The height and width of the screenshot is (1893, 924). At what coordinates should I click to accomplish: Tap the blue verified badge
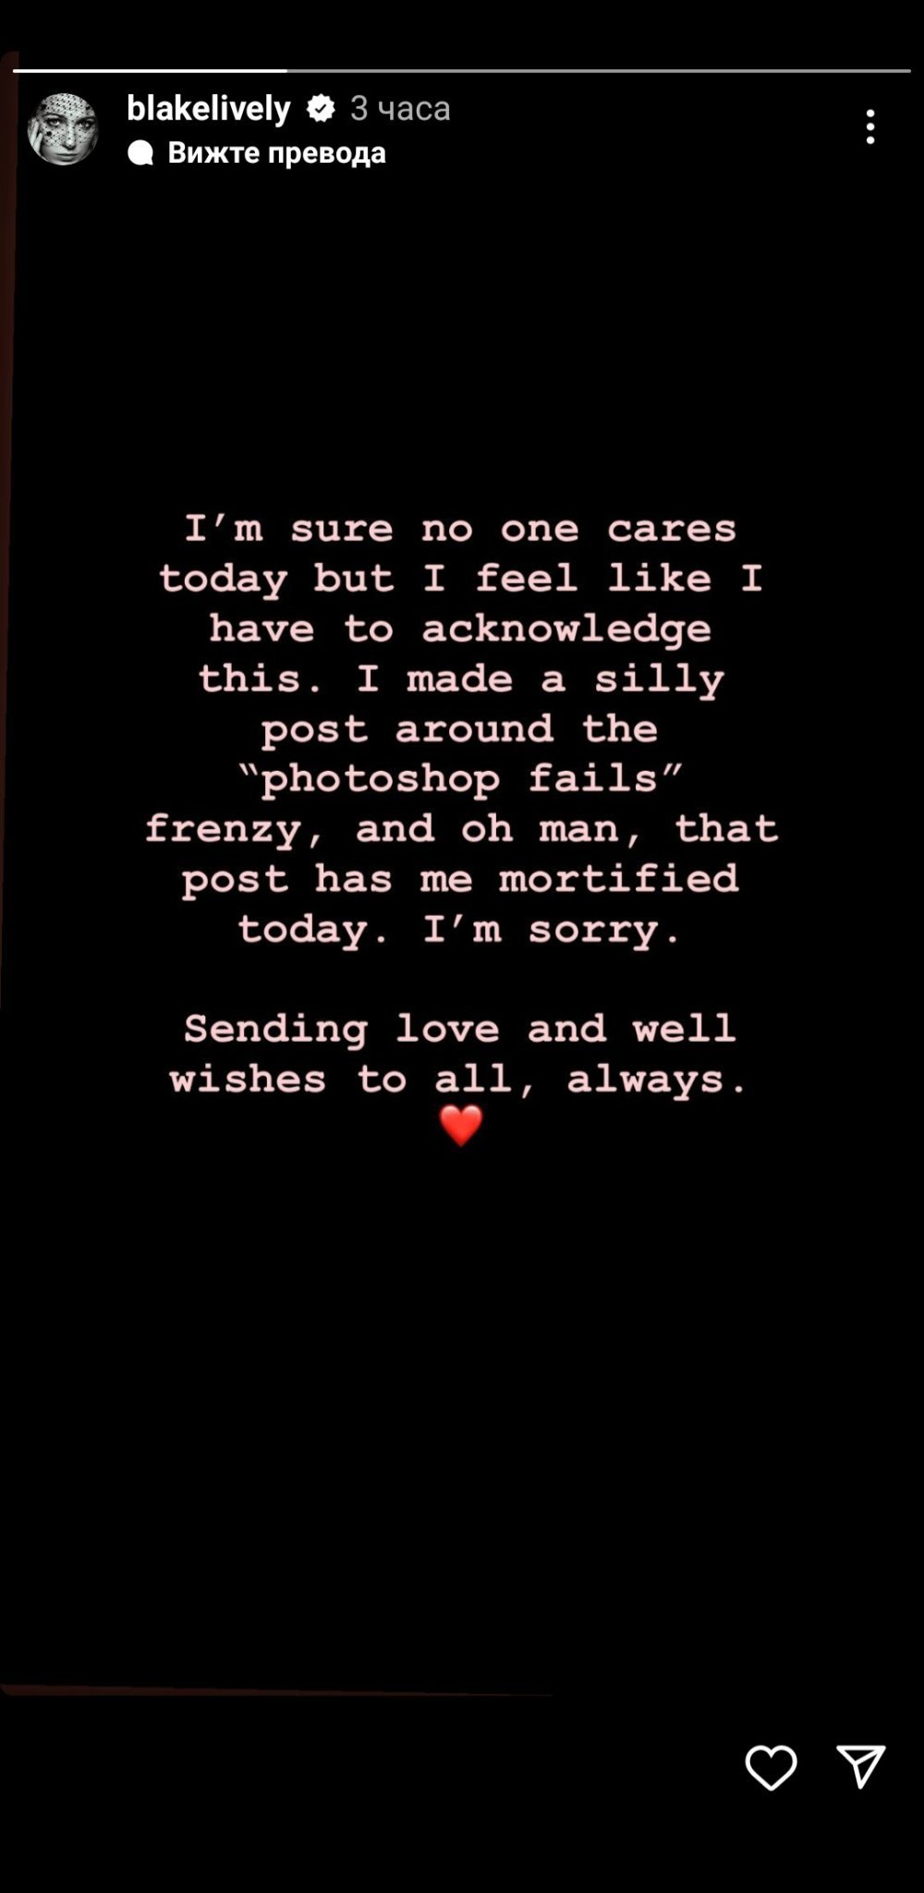click(x=321, y=109)
